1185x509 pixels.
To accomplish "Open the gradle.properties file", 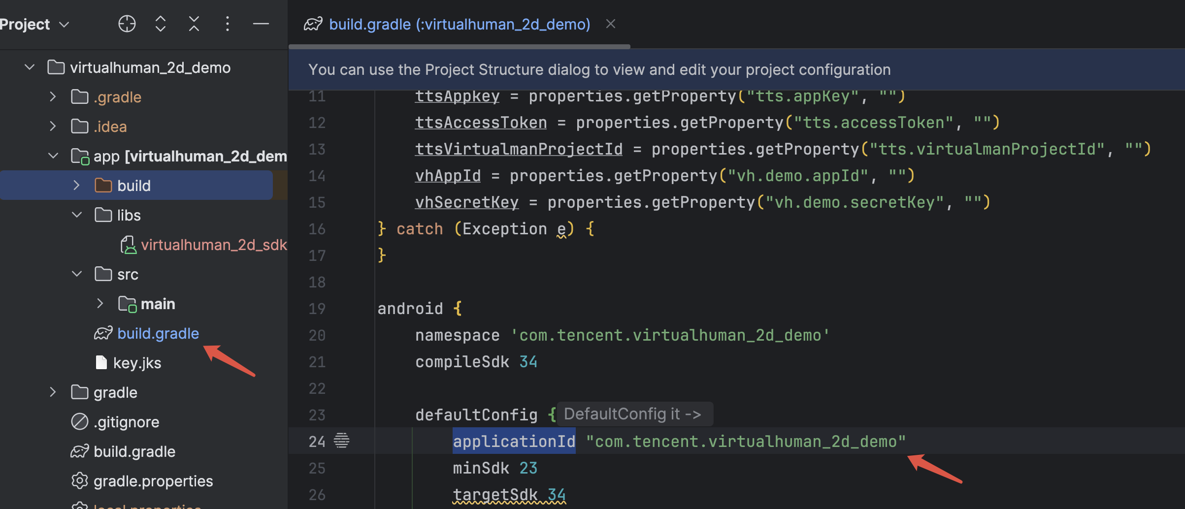I will coord(153,481).
